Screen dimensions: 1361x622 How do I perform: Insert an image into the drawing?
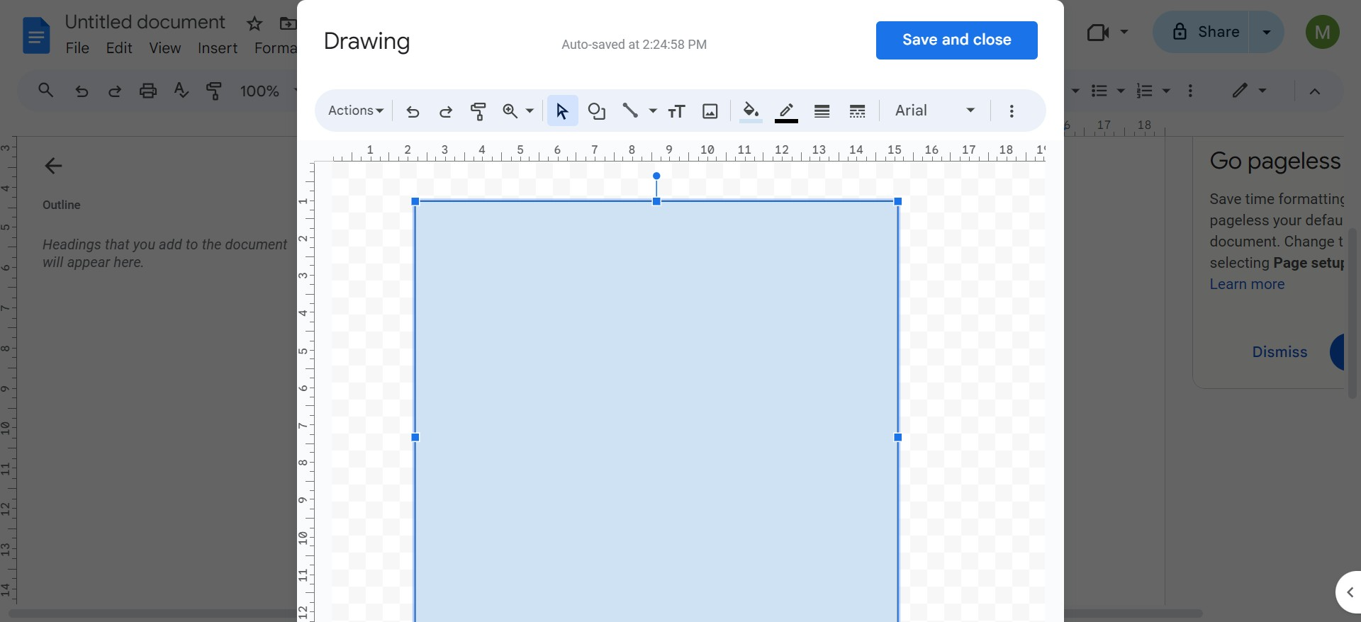pyautogui.click(x=710, y=111)
